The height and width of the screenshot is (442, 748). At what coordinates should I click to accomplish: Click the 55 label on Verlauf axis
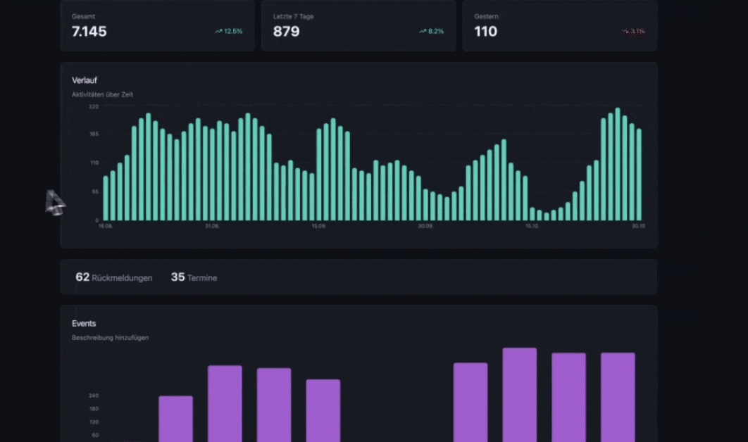(95, 191)
